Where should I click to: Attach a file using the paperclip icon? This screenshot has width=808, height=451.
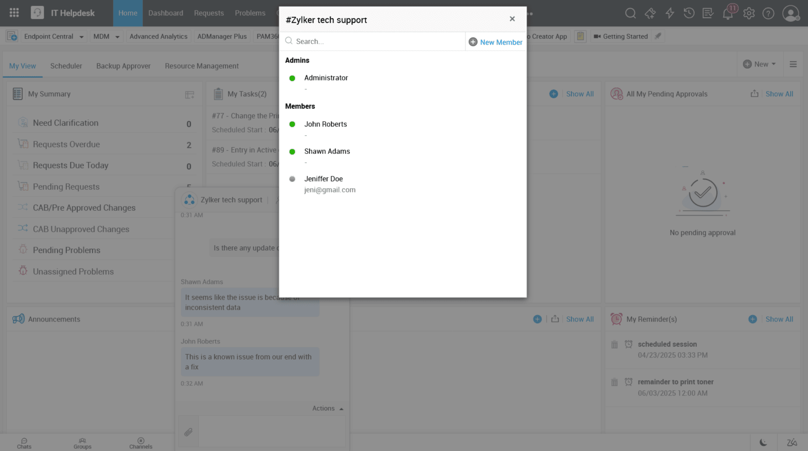click(x=188, y=432)
